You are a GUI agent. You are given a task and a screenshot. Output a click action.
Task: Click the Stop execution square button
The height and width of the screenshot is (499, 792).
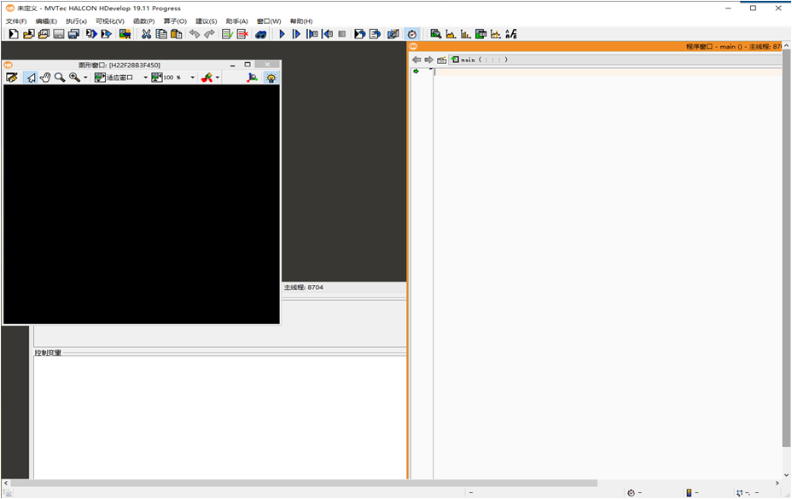click(x=342, y=34)
